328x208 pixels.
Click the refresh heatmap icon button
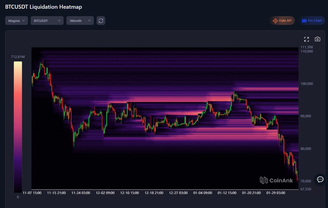point(101,21)
